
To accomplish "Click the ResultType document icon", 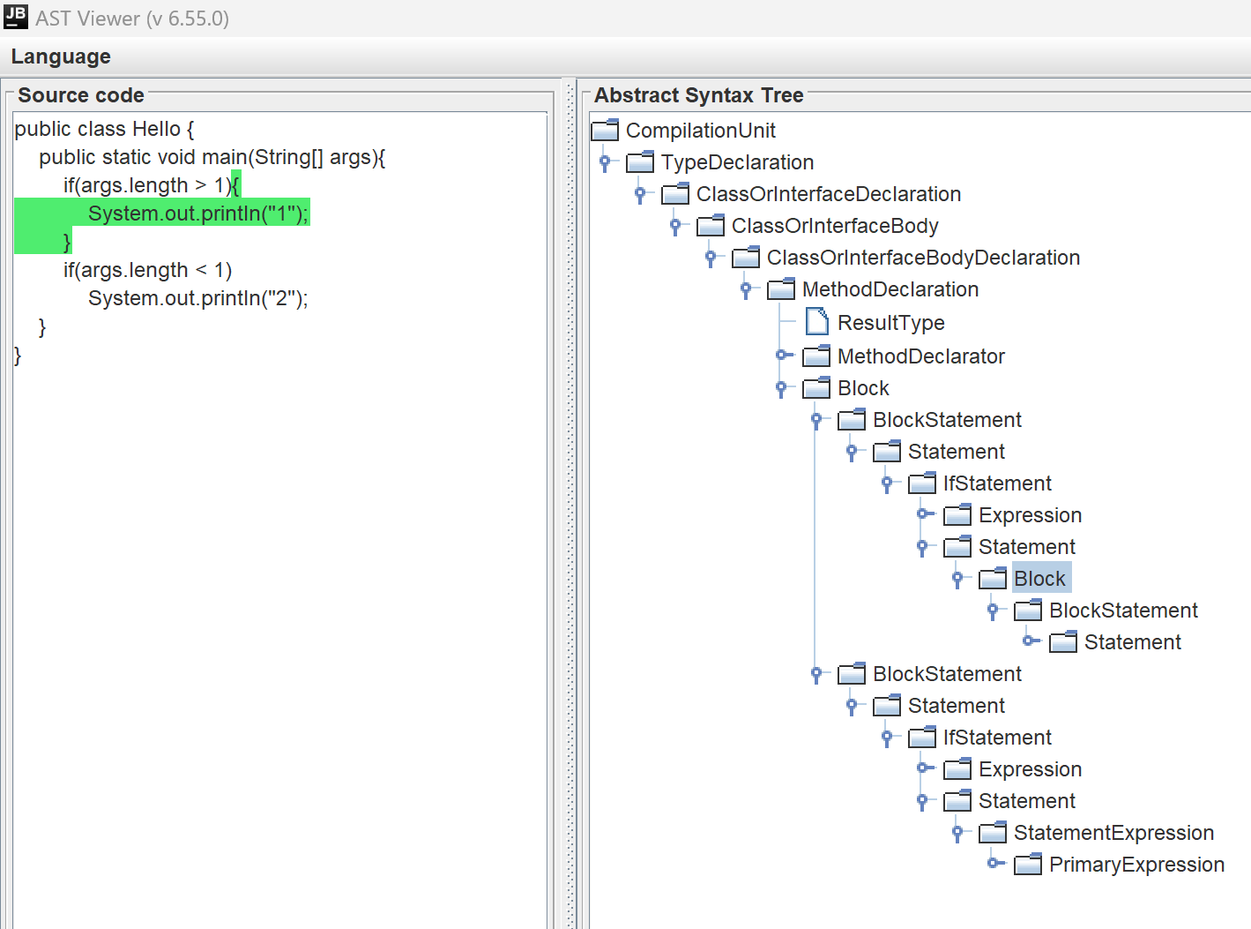I will [x=817, y=322].
